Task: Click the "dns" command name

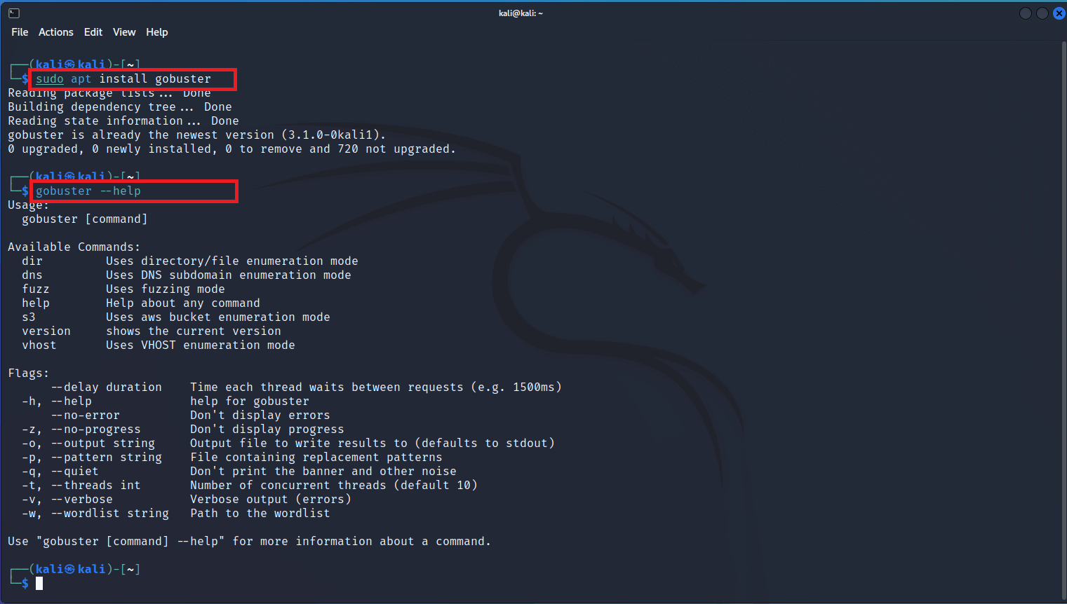Action: pos(32,275)
